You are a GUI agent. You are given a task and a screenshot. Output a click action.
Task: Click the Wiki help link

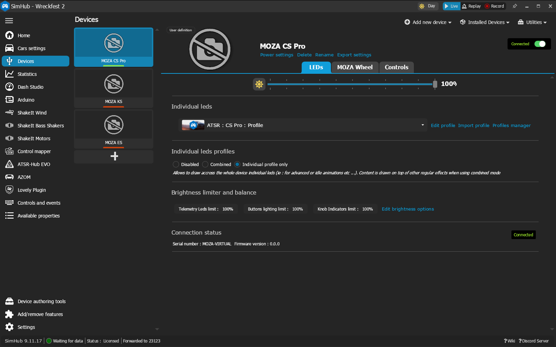(x=509, y=341)
